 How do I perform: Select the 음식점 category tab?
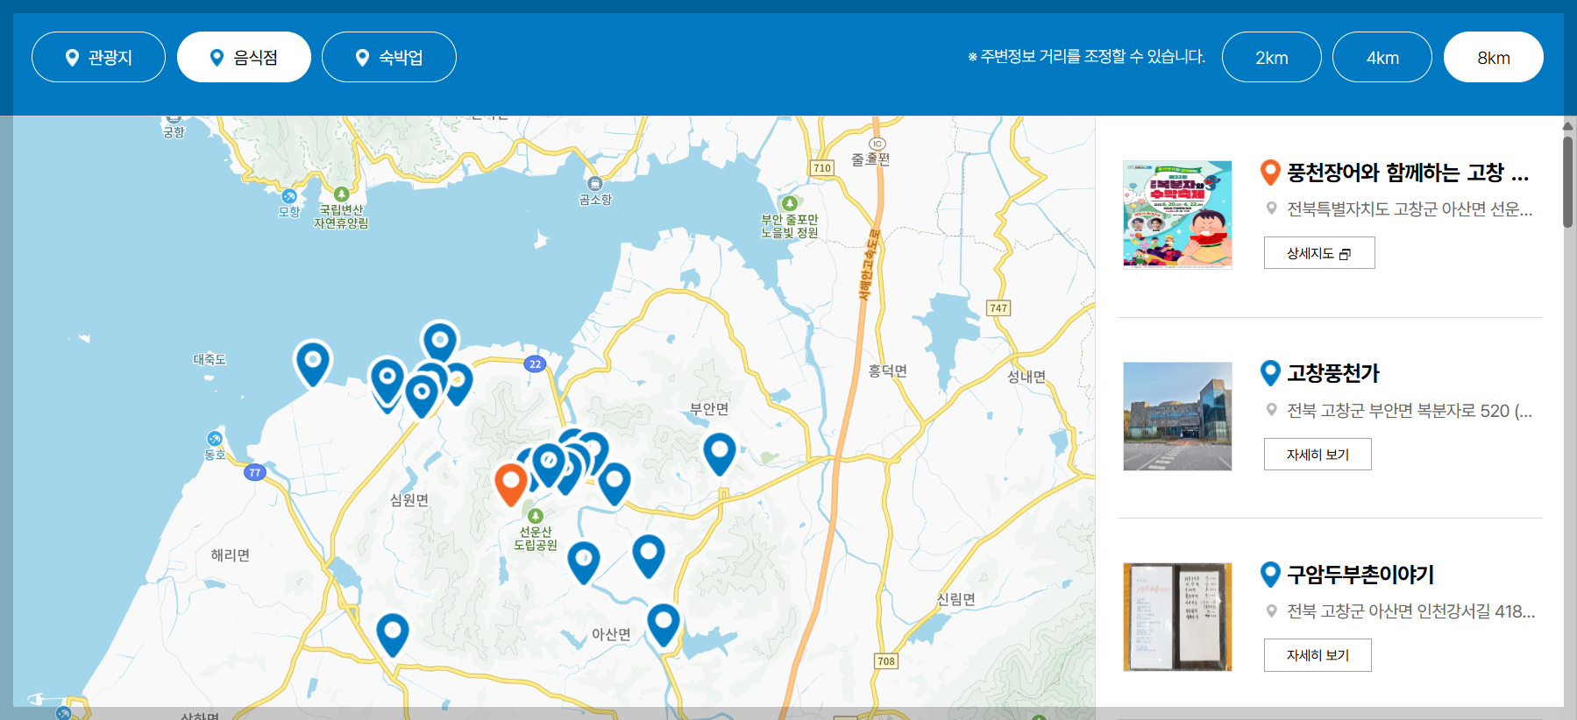(x=244, y=57)
